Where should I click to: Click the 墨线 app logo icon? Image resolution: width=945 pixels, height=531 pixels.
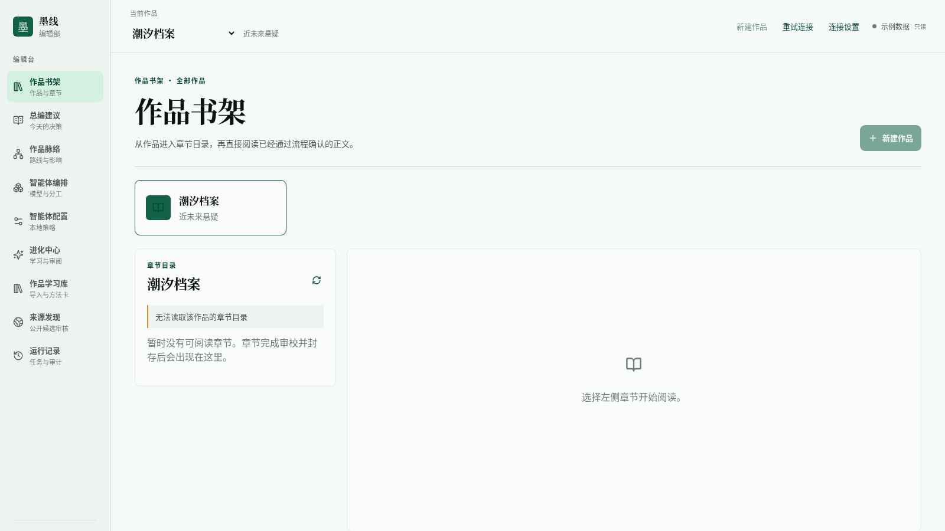point(23,27)
